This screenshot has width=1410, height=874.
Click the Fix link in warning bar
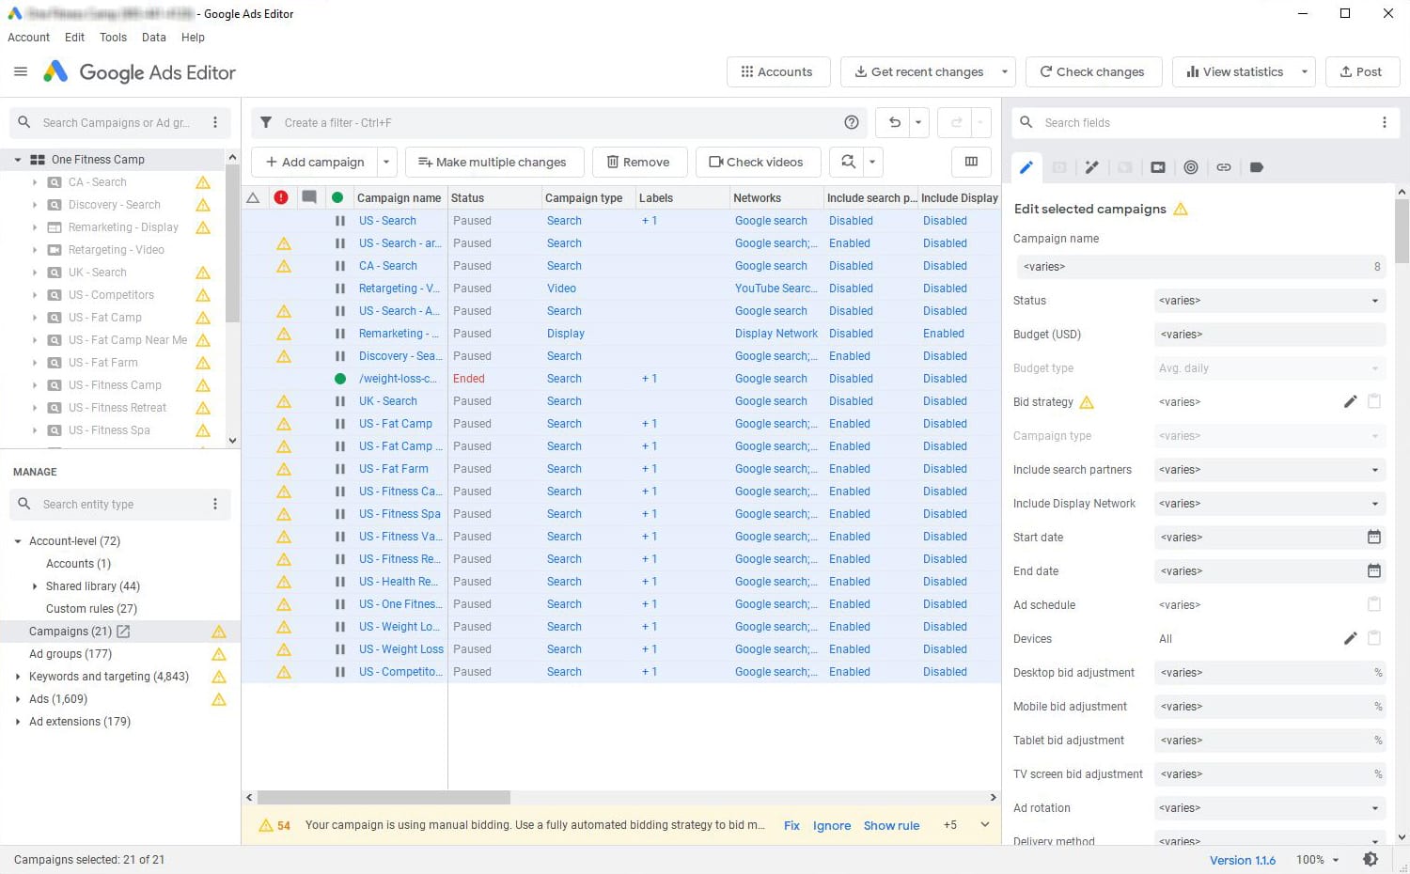point(791,825)
